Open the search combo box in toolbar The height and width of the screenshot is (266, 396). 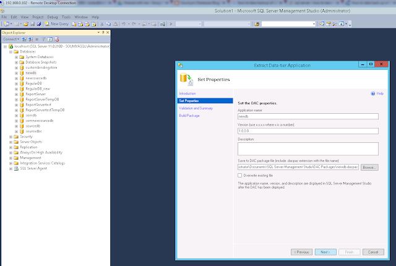click(x=288, y=24)
